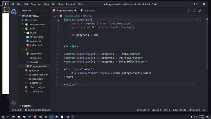Select Progress.svelte in the explorer tree
The height and width of the screenshot is (119, 211).
point(38,66)
